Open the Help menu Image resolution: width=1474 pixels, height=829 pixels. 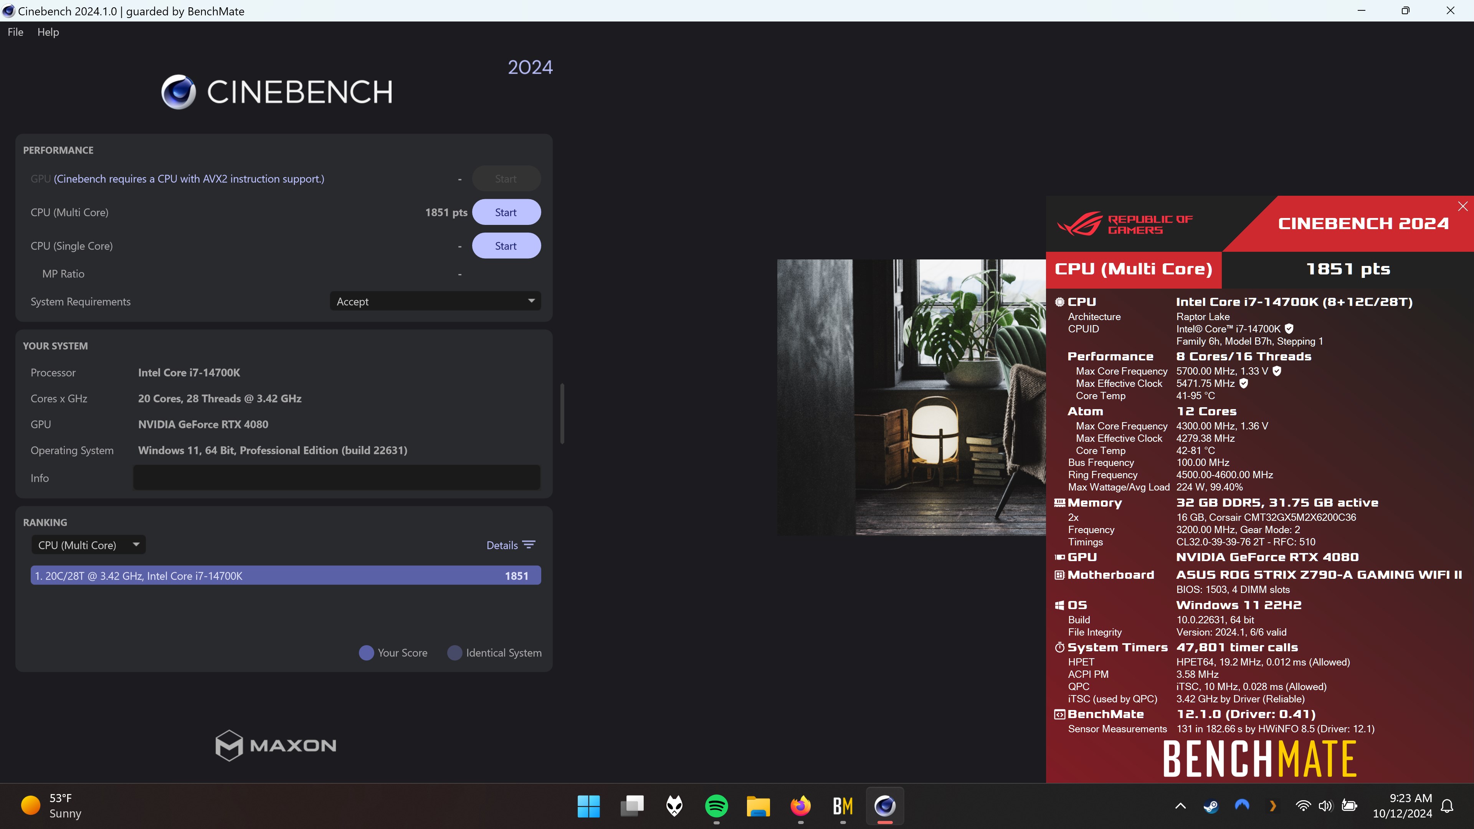48,32
